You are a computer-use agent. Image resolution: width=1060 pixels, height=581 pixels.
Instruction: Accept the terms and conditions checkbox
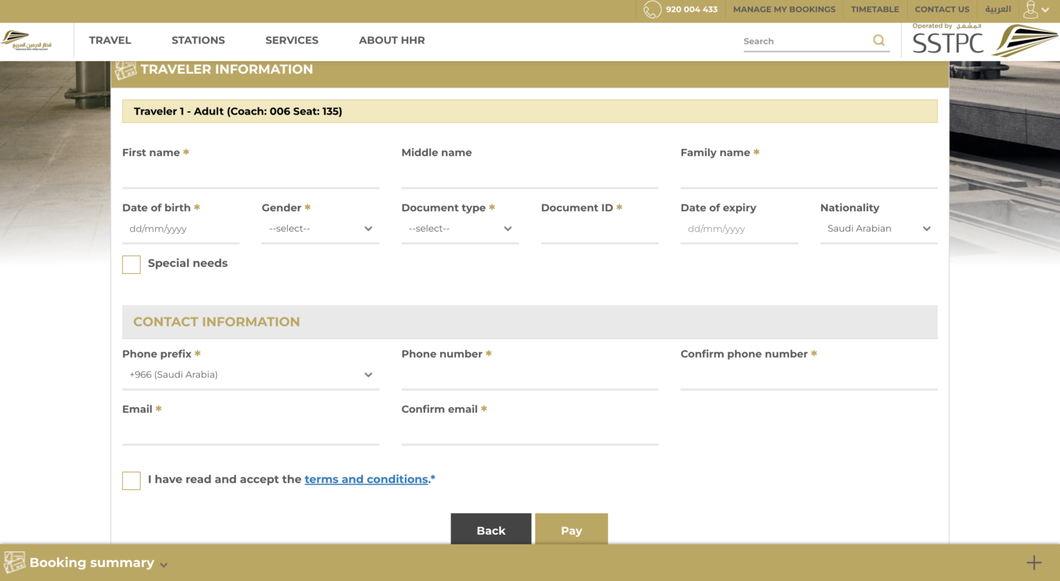point(131,480)
